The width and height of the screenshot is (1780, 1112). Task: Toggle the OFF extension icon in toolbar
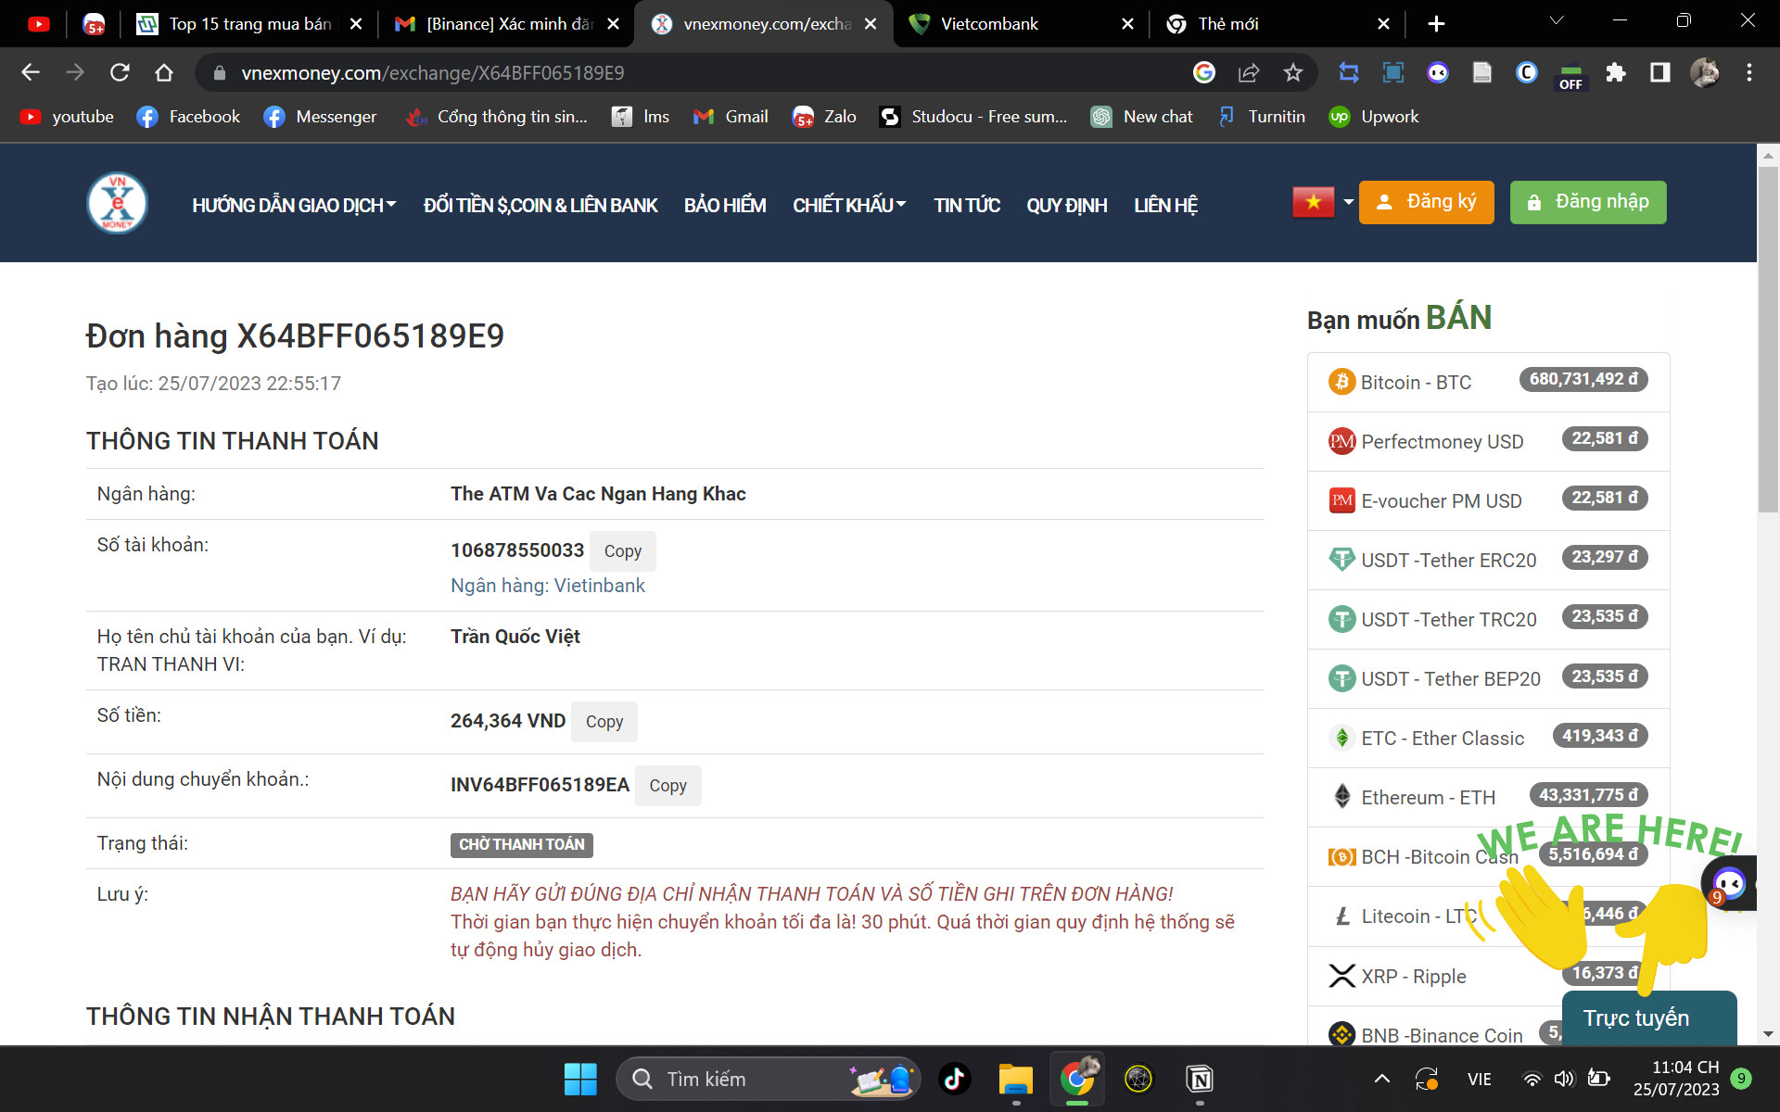click(1570, 74)
